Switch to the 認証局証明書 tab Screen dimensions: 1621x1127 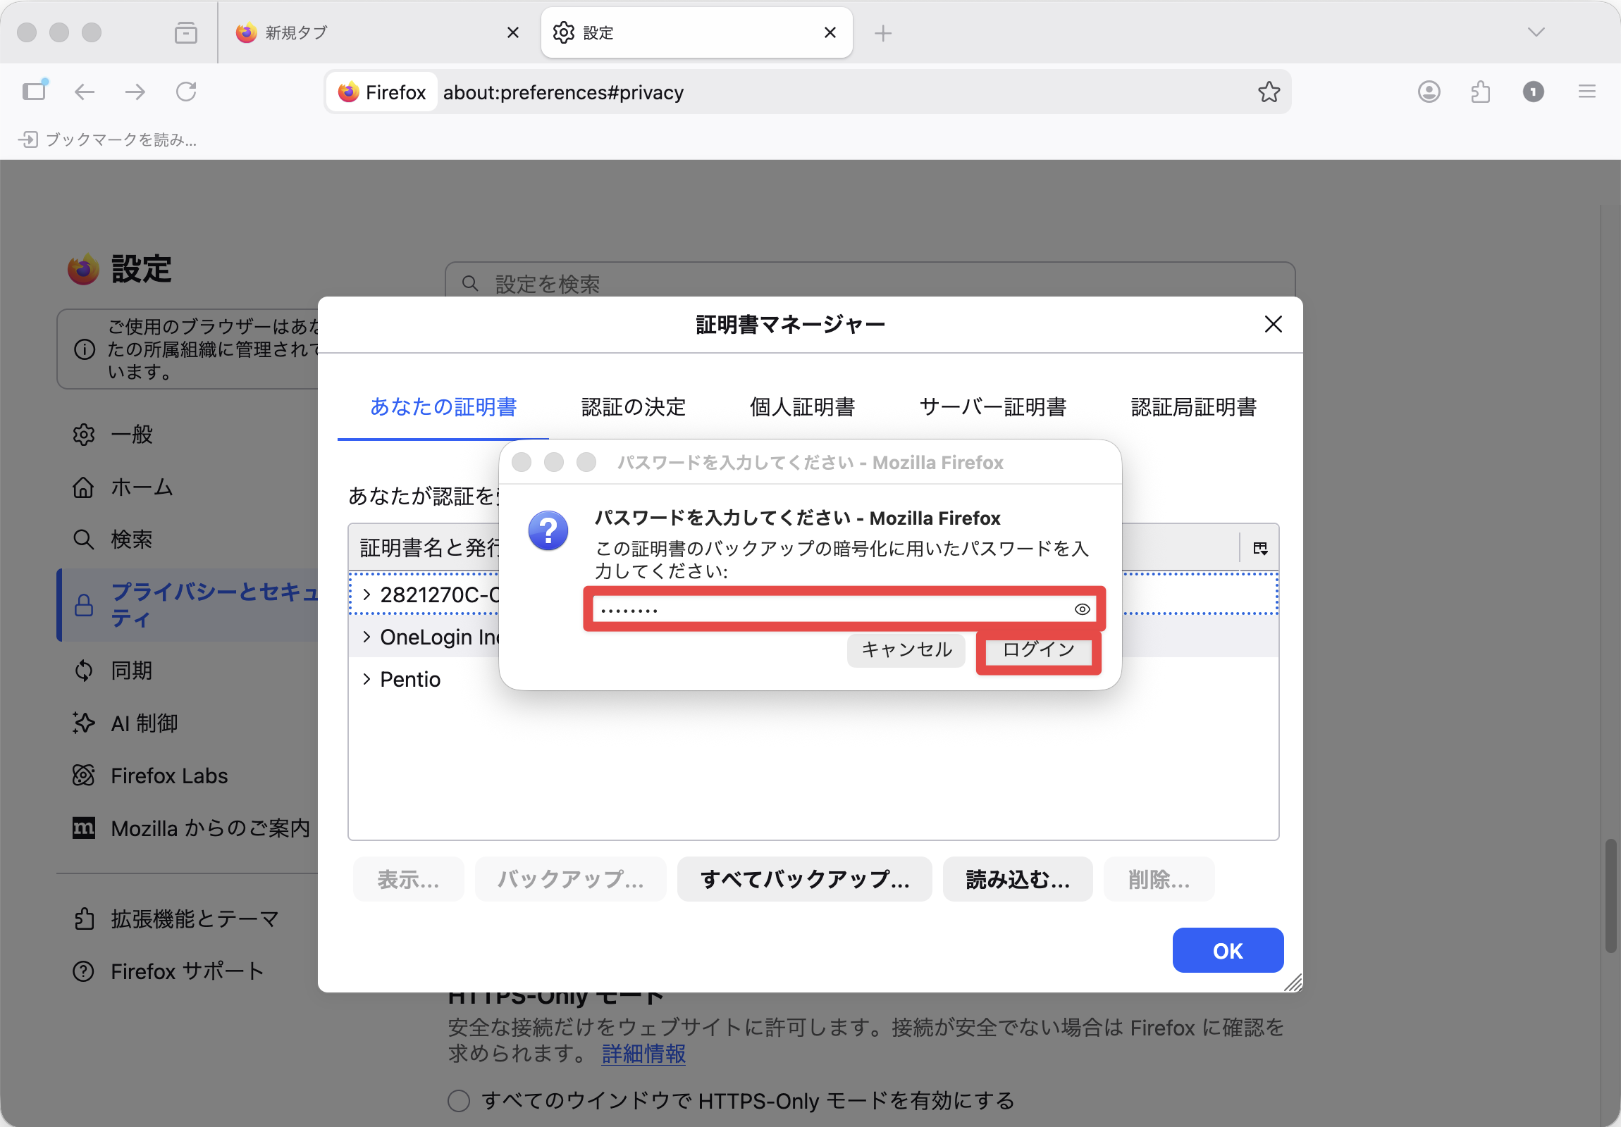point(1194,407)
